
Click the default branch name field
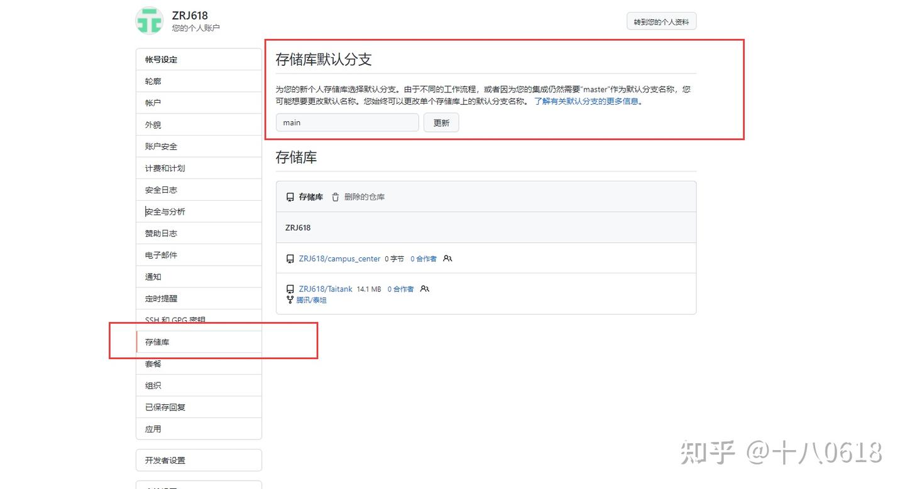(x=347, y=122)
